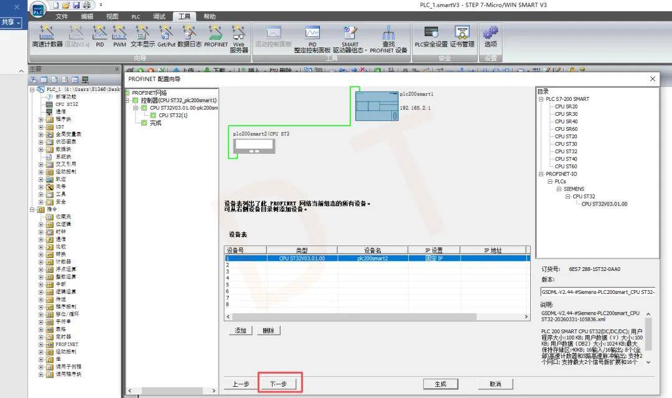Collapse the PLCs catalog node

(550, 181)
